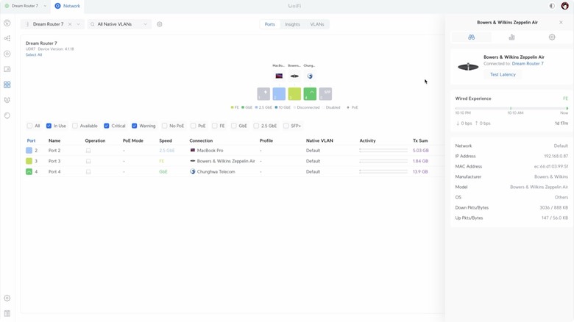Sort the table by Port column
This screenshot has width=574, height=322.
coord(31,140)
